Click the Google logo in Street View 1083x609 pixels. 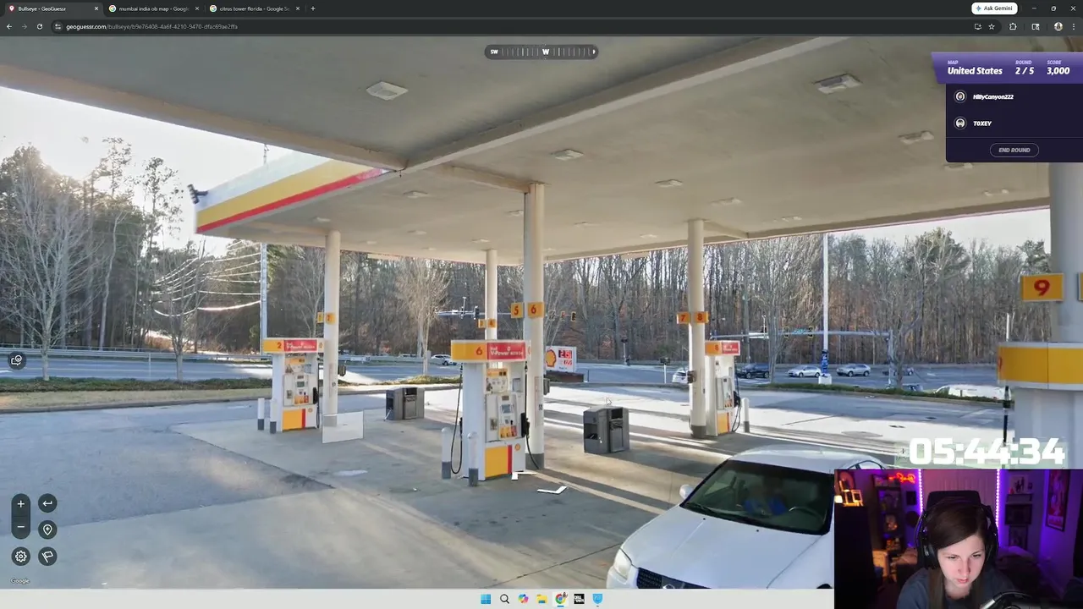19,581
